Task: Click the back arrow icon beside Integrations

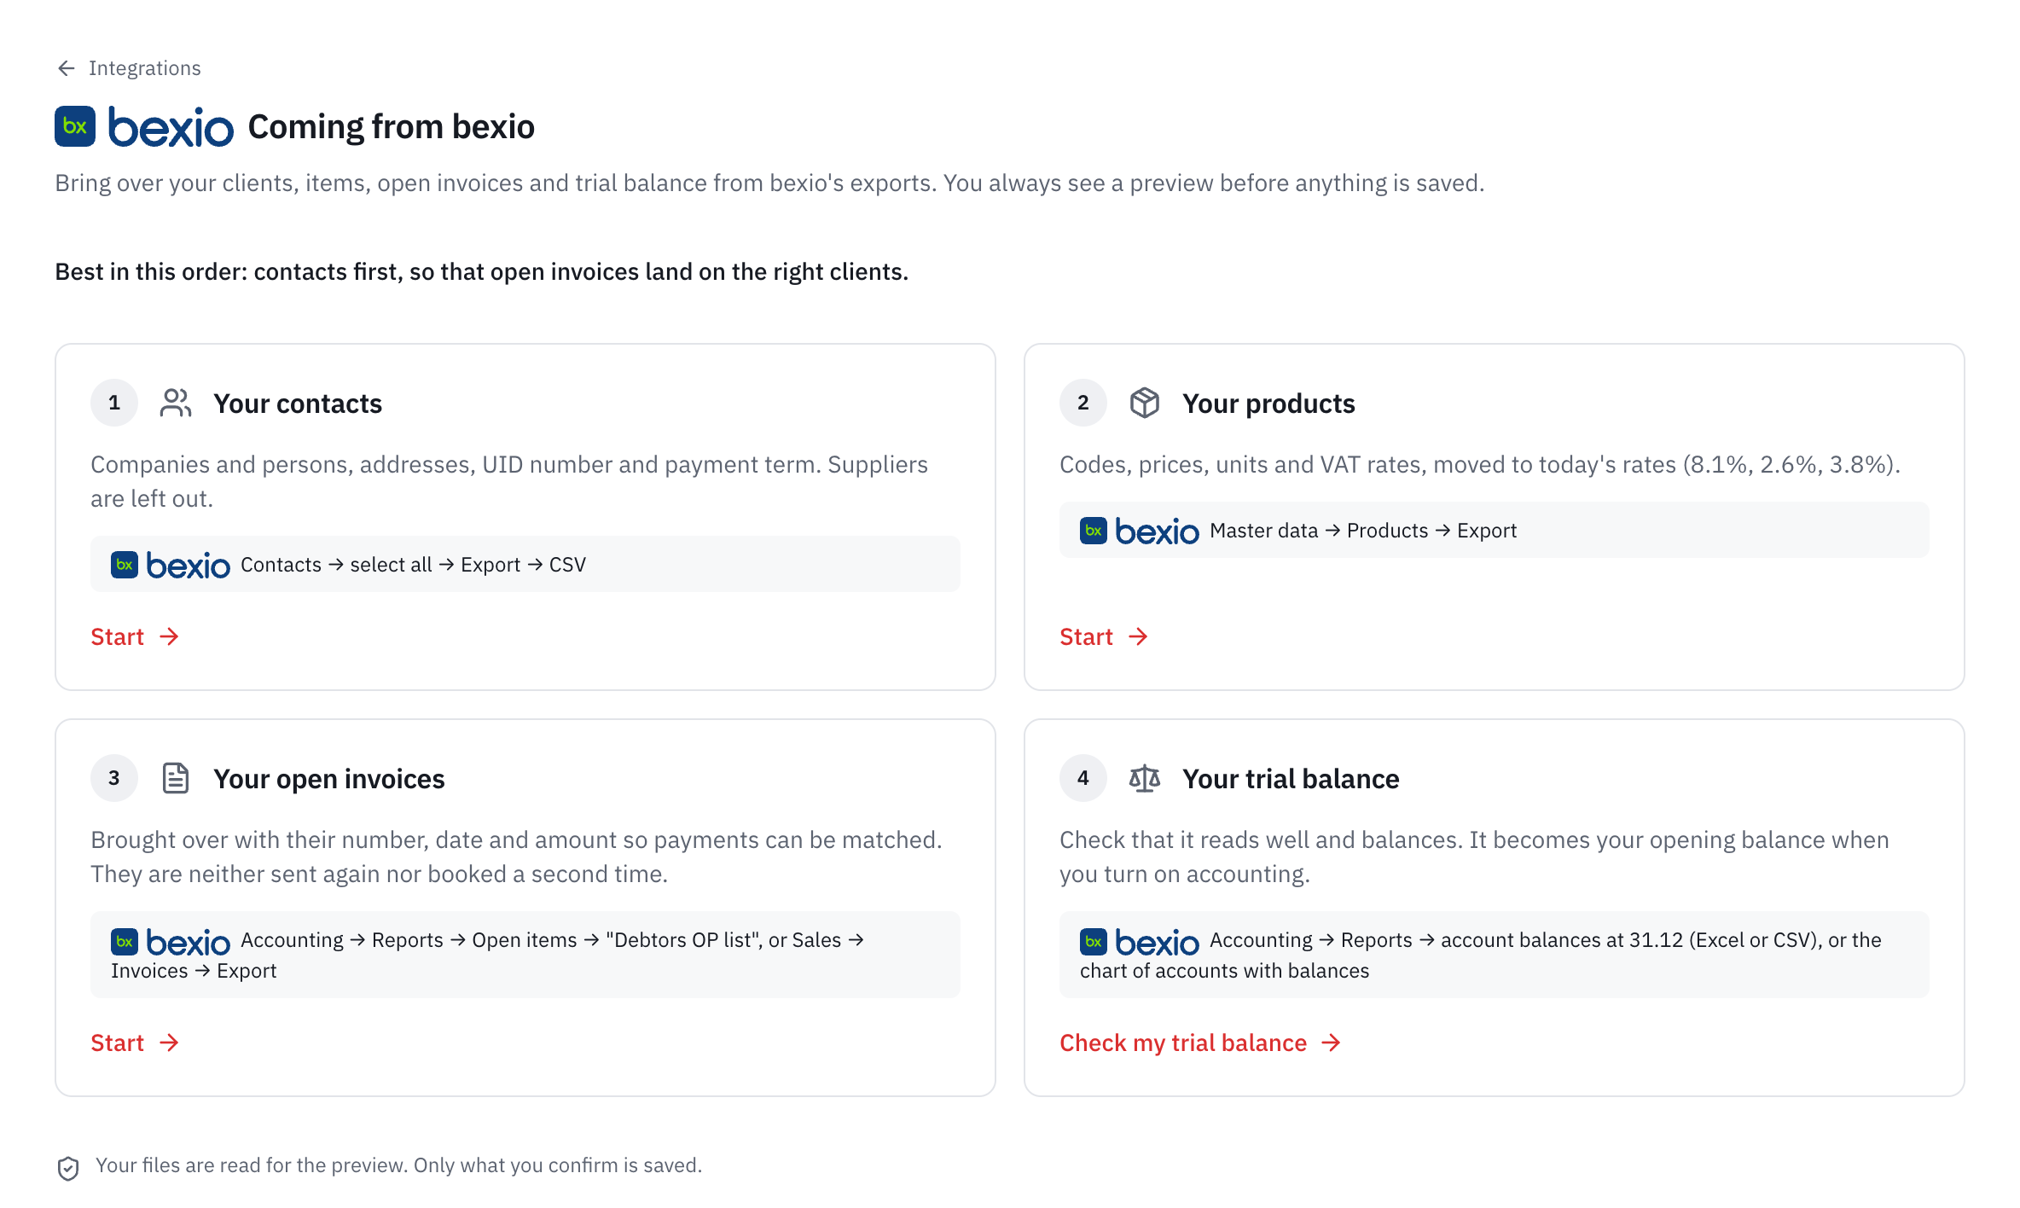Action: 67,68
